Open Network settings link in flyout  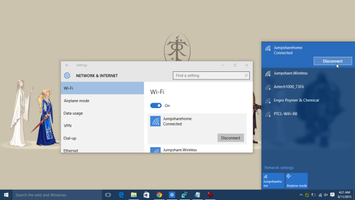click(x=279, y=168)
